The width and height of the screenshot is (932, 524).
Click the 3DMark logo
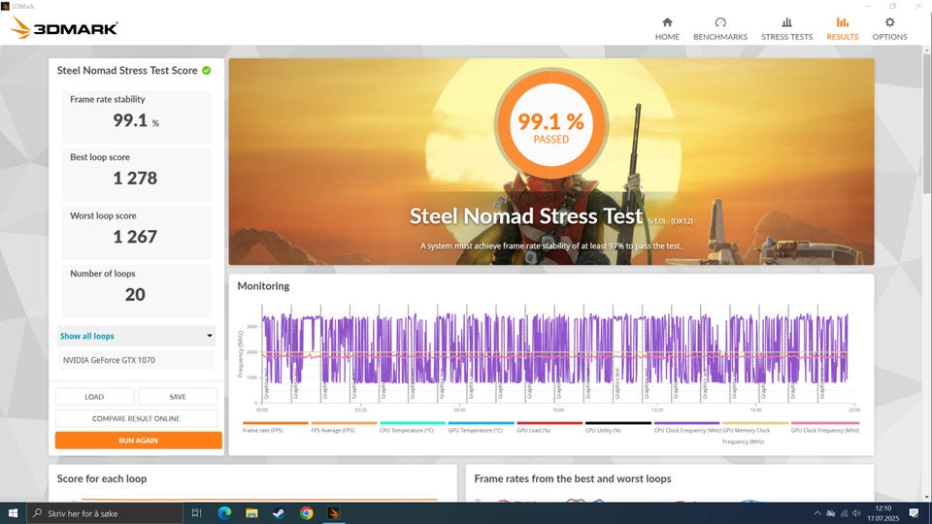(64, 28)
